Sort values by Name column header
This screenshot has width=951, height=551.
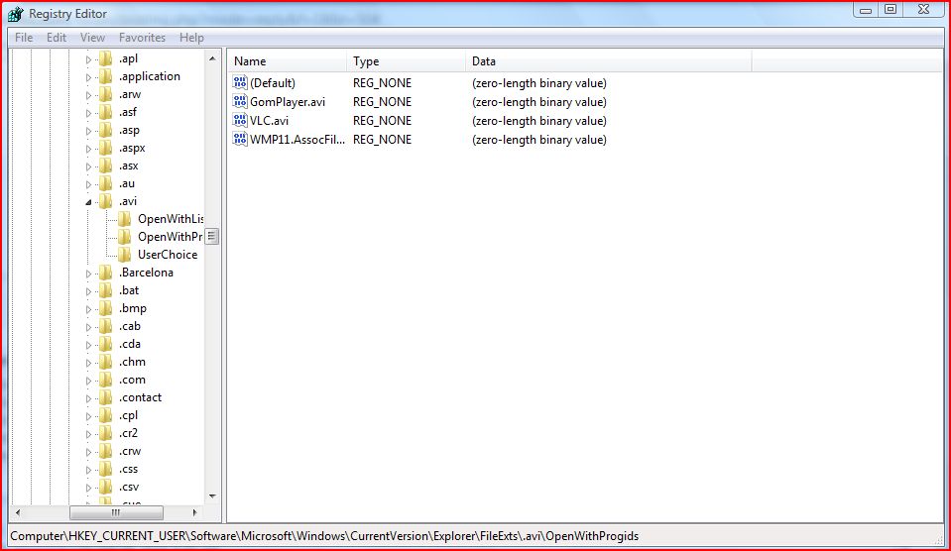coord(287,61)
